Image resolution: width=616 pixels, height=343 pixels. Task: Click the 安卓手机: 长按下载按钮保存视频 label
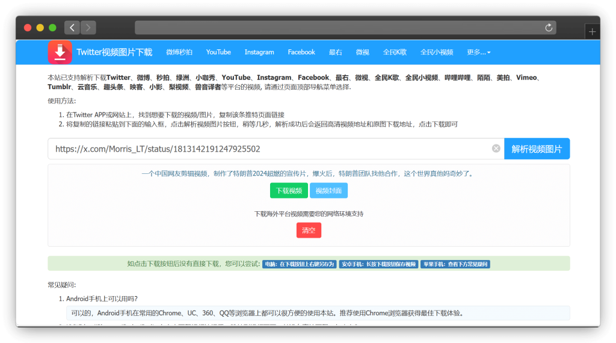tap(379, 264)
